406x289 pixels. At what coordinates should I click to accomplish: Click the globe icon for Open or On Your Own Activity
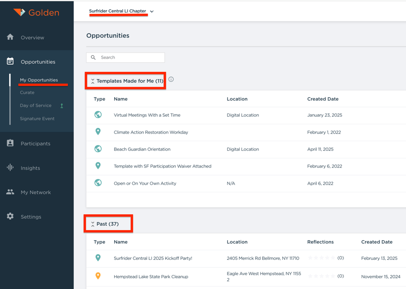[98, 183]
